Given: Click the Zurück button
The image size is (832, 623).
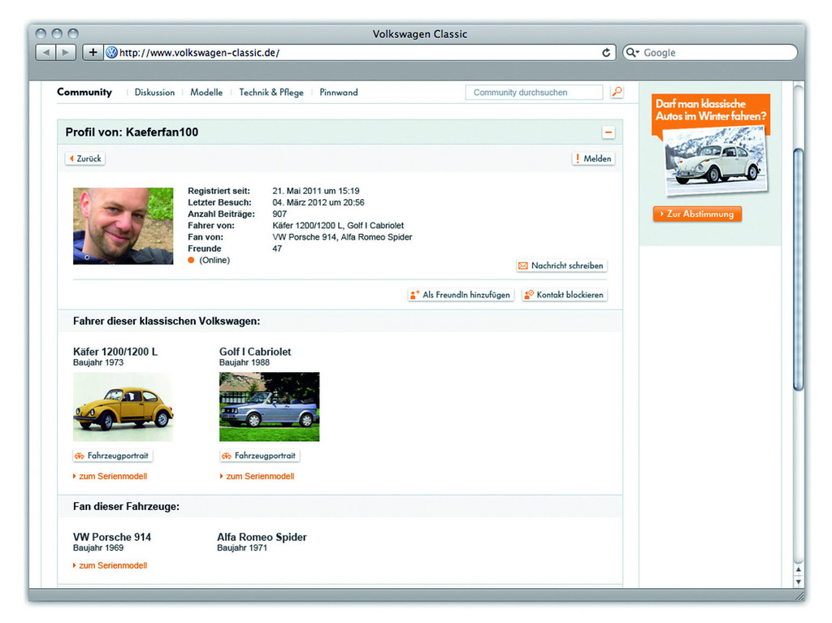Looking at the screenshot, I should 84,158.
